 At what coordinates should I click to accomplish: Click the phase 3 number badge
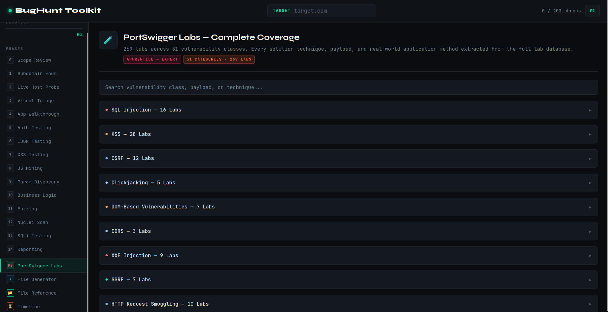point(10,100)
